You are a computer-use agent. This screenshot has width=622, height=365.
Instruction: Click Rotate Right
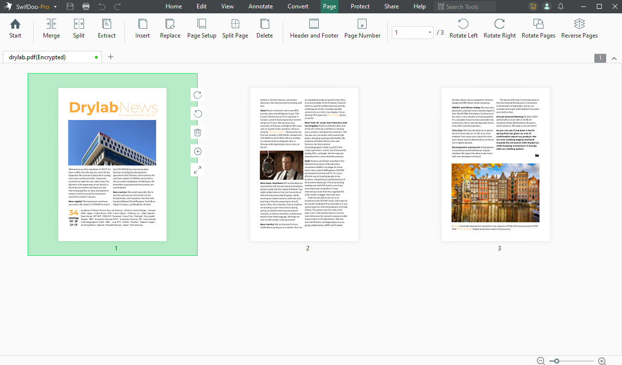point(499,29)
